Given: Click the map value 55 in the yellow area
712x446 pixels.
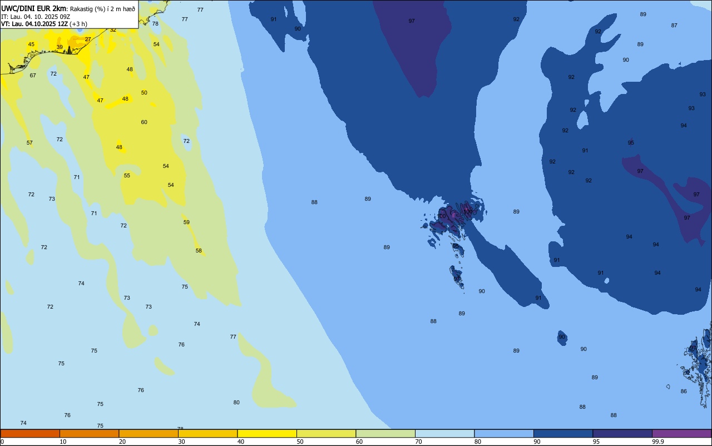Looking at the screenshot, I should click(127, 176).
